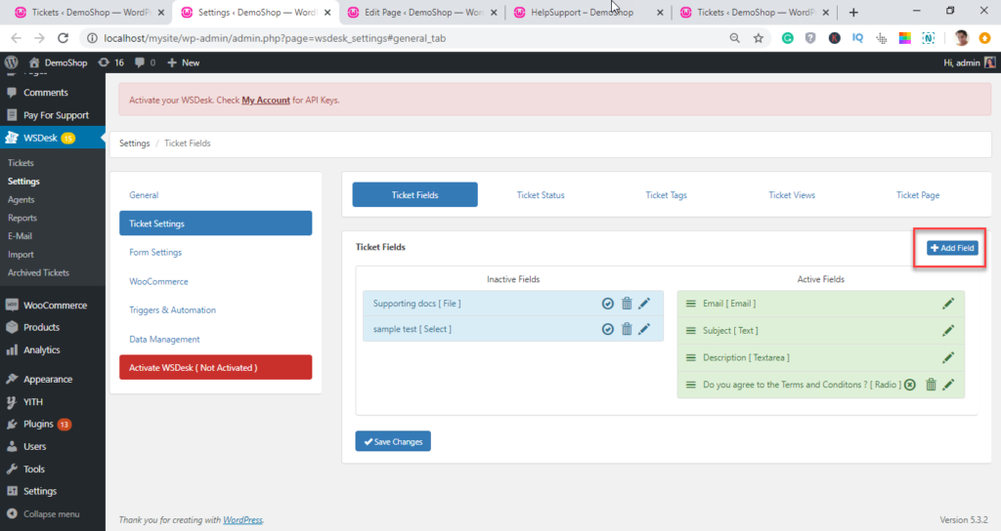Activate the sample test field checkmark

(x=608, y=329)
